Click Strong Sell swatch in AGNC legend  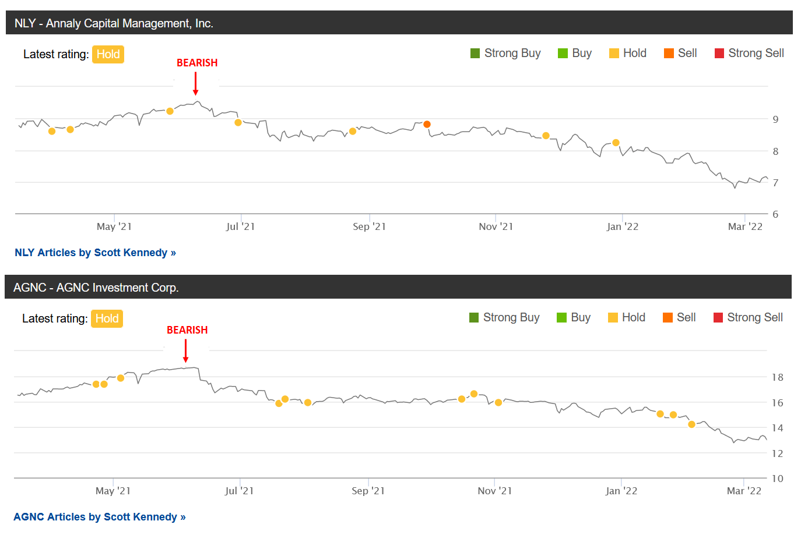(718, 318)
